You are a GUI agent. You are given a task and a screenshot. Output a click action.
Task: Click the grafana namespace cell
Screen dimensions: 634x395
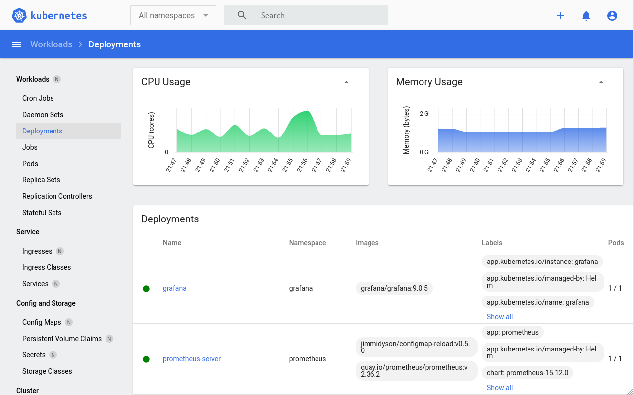click(301, 288)
